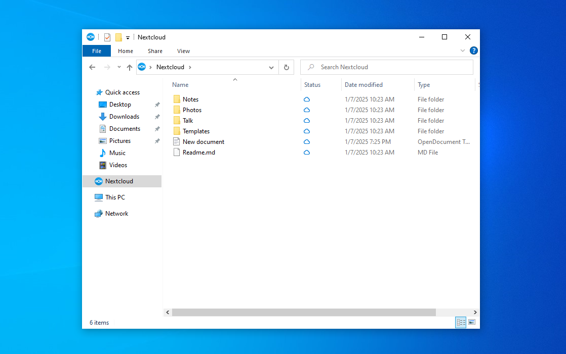Click the New folder icon in quick access toolbar

click(118, 37)
